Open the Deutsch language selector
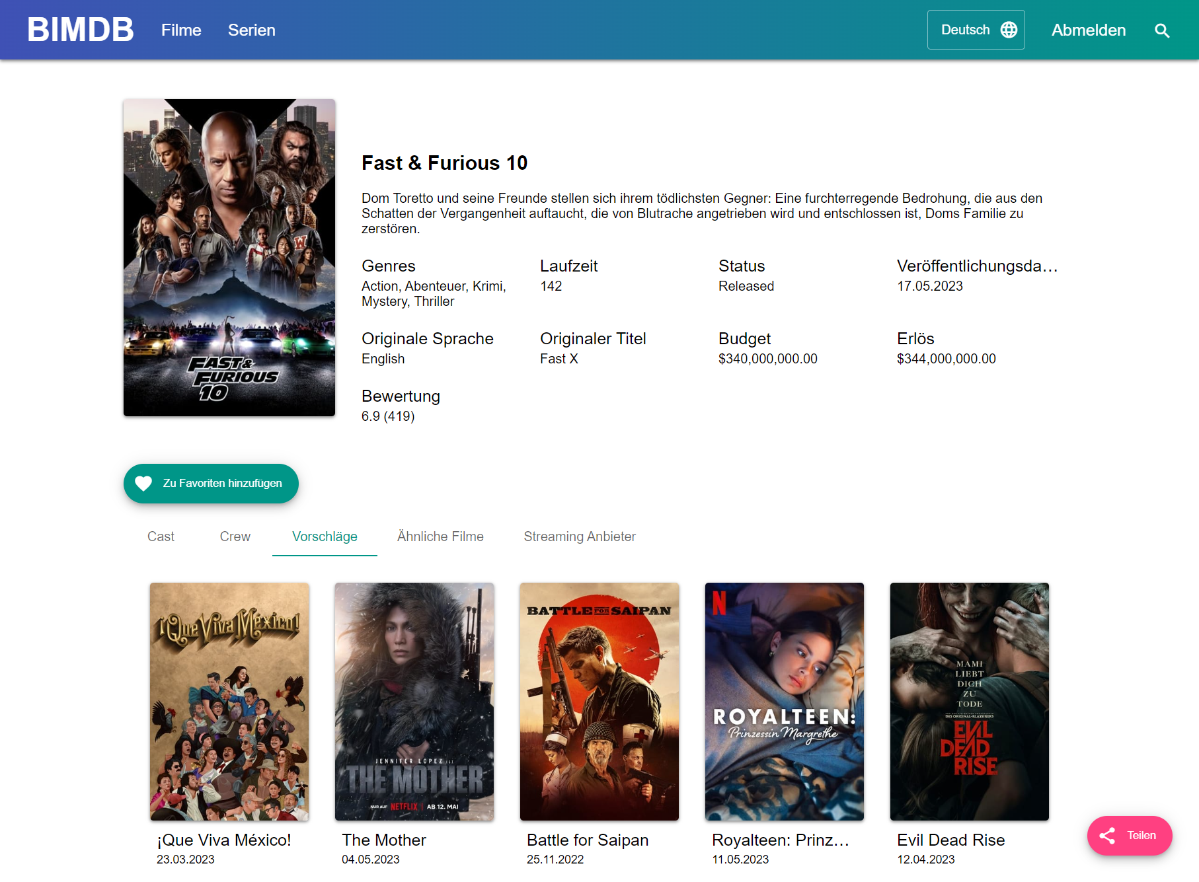Screen dimensions: 1199x882 [976, 30]
